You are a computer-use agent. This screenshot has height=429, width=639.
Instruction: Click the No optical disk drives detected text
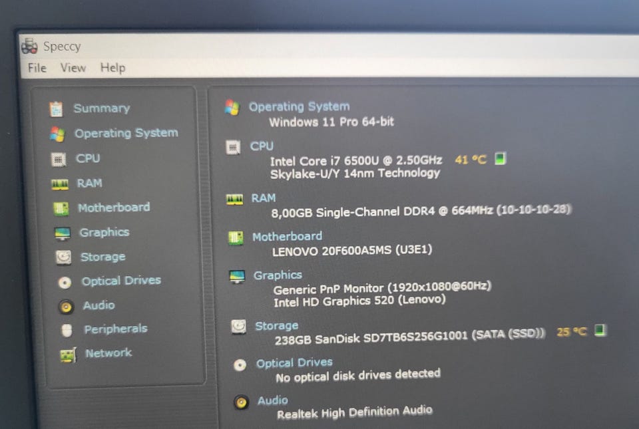(x=358, y=376)
